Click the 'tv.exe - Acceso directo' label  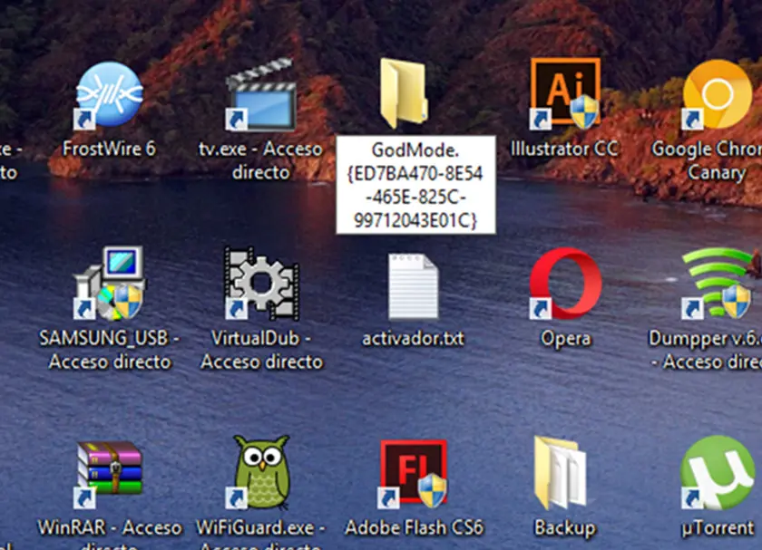pos(260,160)
